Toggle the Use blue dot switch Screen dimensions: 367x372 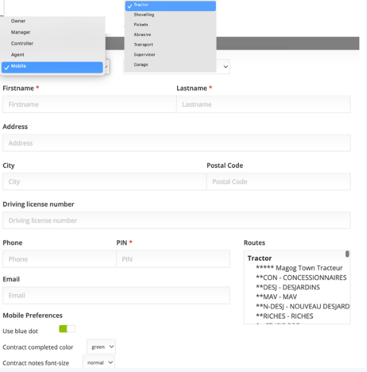(67, 329)
